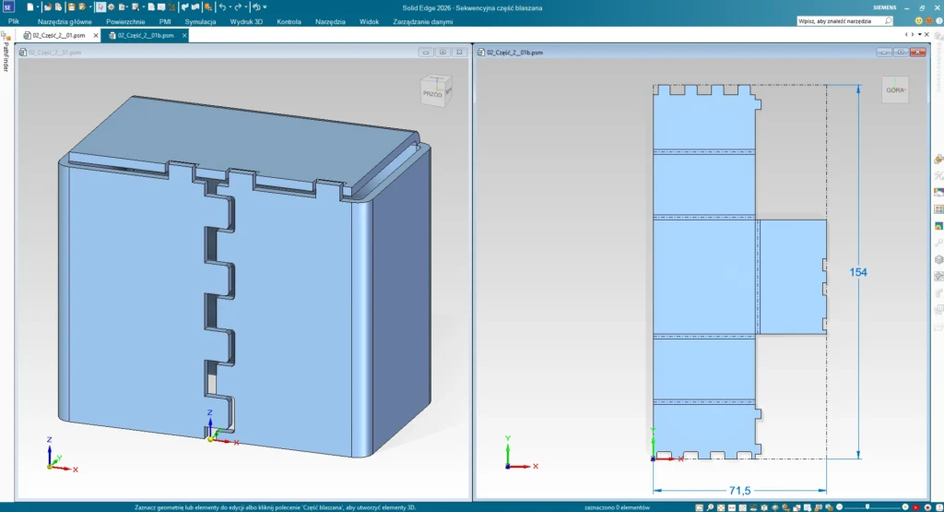Click the Redo arrow in the quick access toolbar

(238, 6)
